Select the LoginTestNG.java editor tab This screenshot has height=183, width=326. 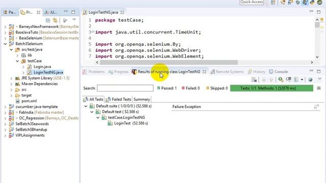click(x=101, y=12)
